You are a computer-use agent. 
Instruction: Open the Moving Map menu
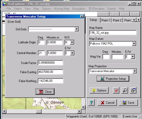[62, 9]
